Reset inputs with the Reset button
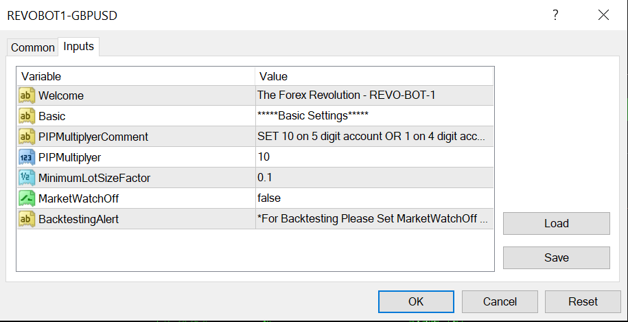This screenshot has width=628, height=322. (583, 301)
